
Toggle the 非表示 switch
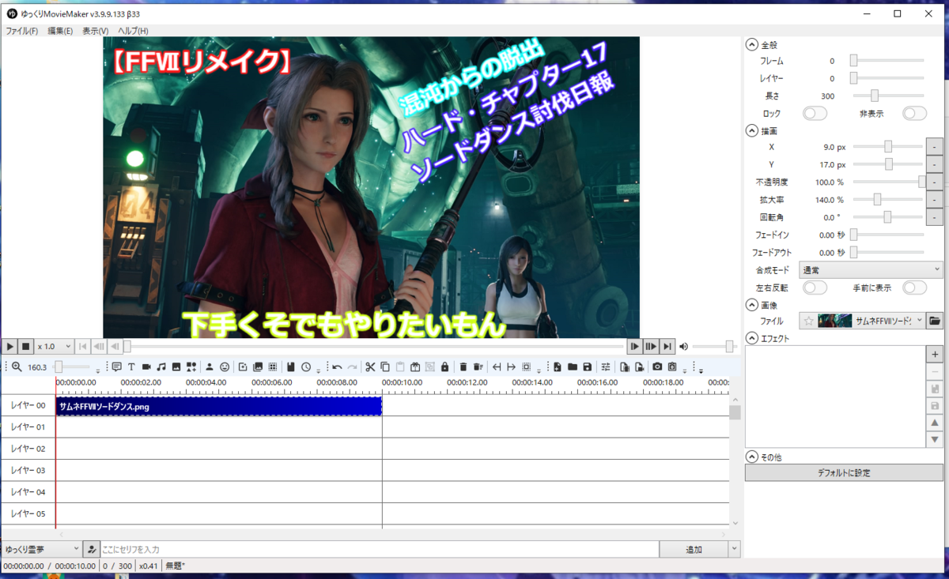[914, 113]
